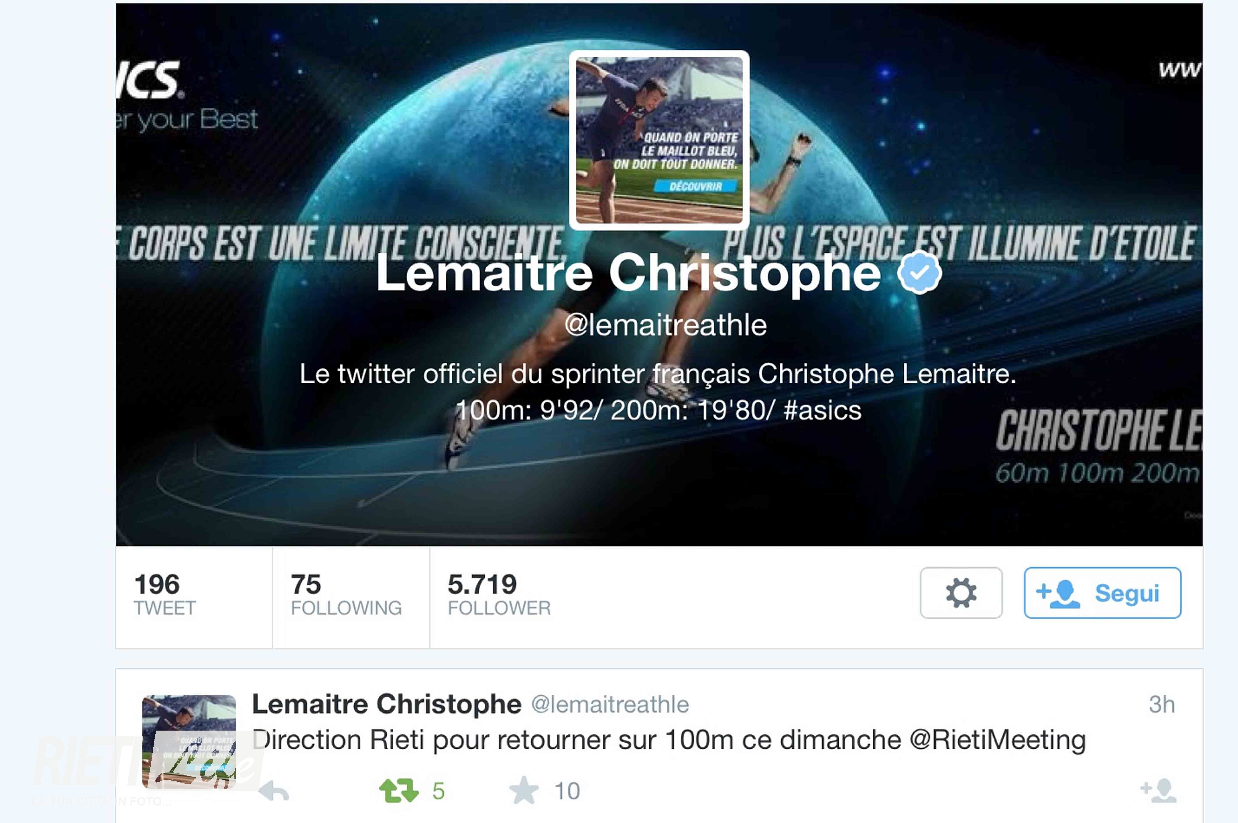Favorite the tweet with the star icon
The image size is (1238, 823).
524,790
